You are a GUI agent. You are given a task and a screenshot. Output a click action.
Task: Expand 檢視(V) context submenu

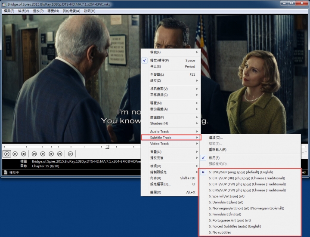tap(171, 166)
